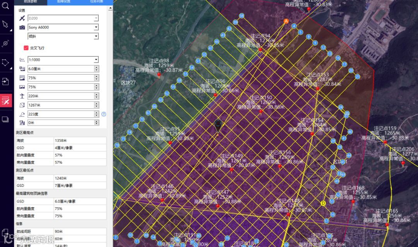
Task: Select the 7厘米/像素 GSD value cell
Action: click(80, 186)
